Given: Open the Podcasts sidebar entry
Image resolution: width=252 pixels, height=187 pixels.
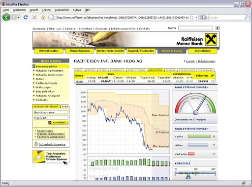Looking at the screenshot, I should coord(41,100).
